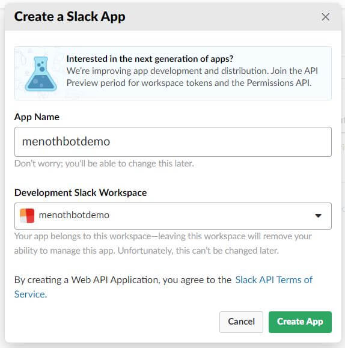Close the Create a Slack App dialog

pyautogui.click(x=325, y=17)
